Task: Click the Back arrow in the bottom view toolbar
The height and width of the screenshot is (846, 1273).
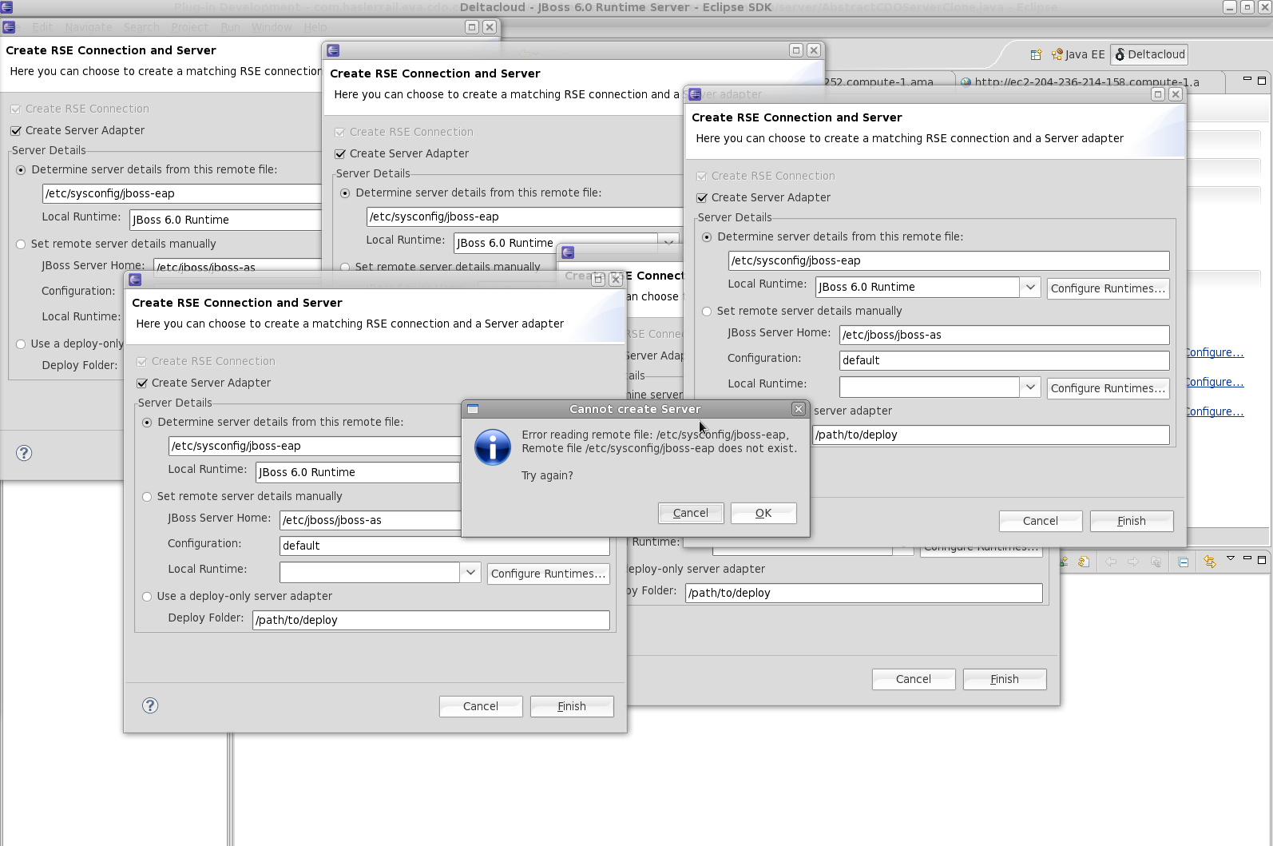Action: pyautogui.click(x=1111, y=562)
